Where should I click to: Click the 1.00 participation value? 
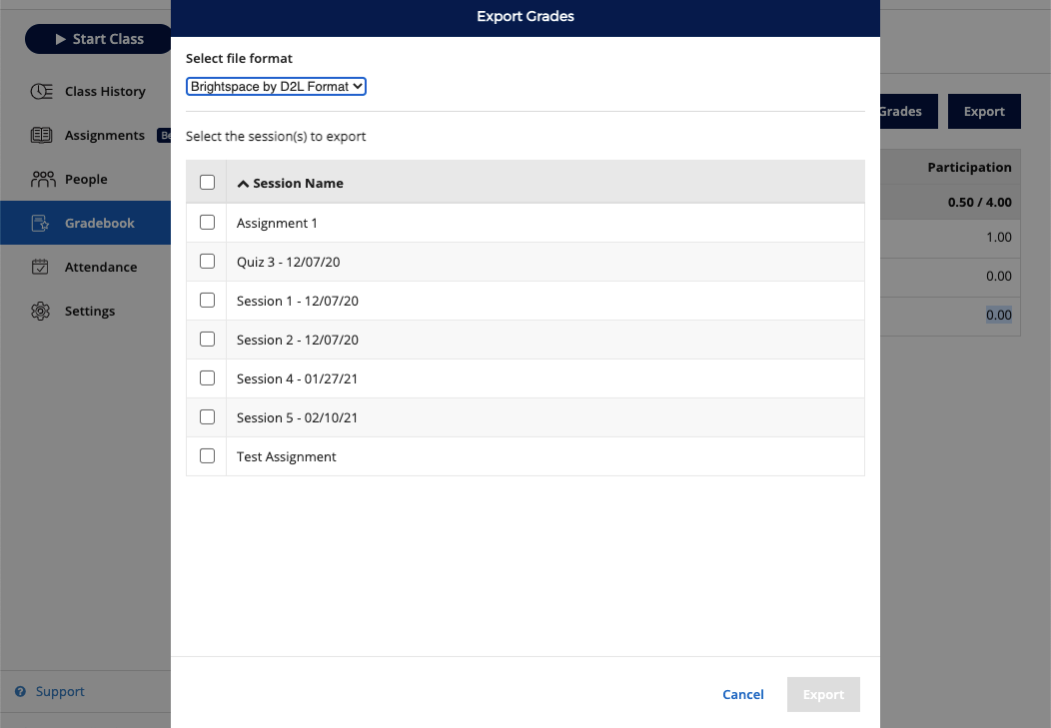pyautogui.click(x=999, y=237)
